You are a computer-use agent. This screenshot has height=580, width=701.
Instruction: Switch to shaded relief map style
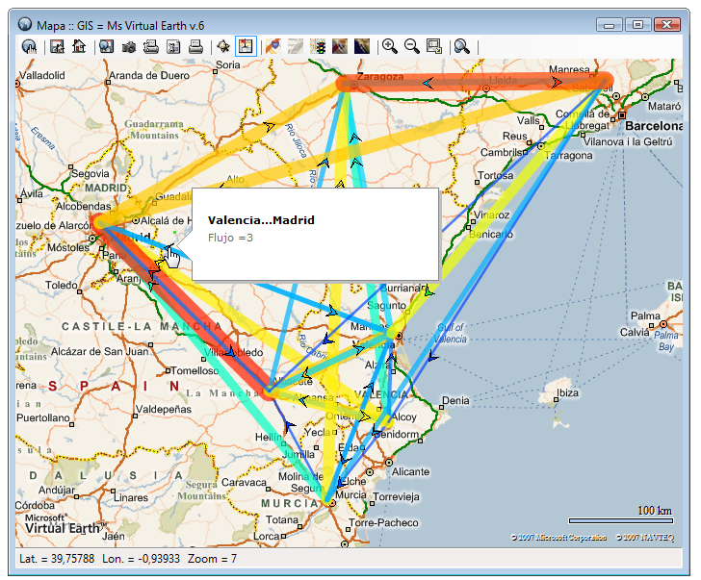click(x=295, y=46)
